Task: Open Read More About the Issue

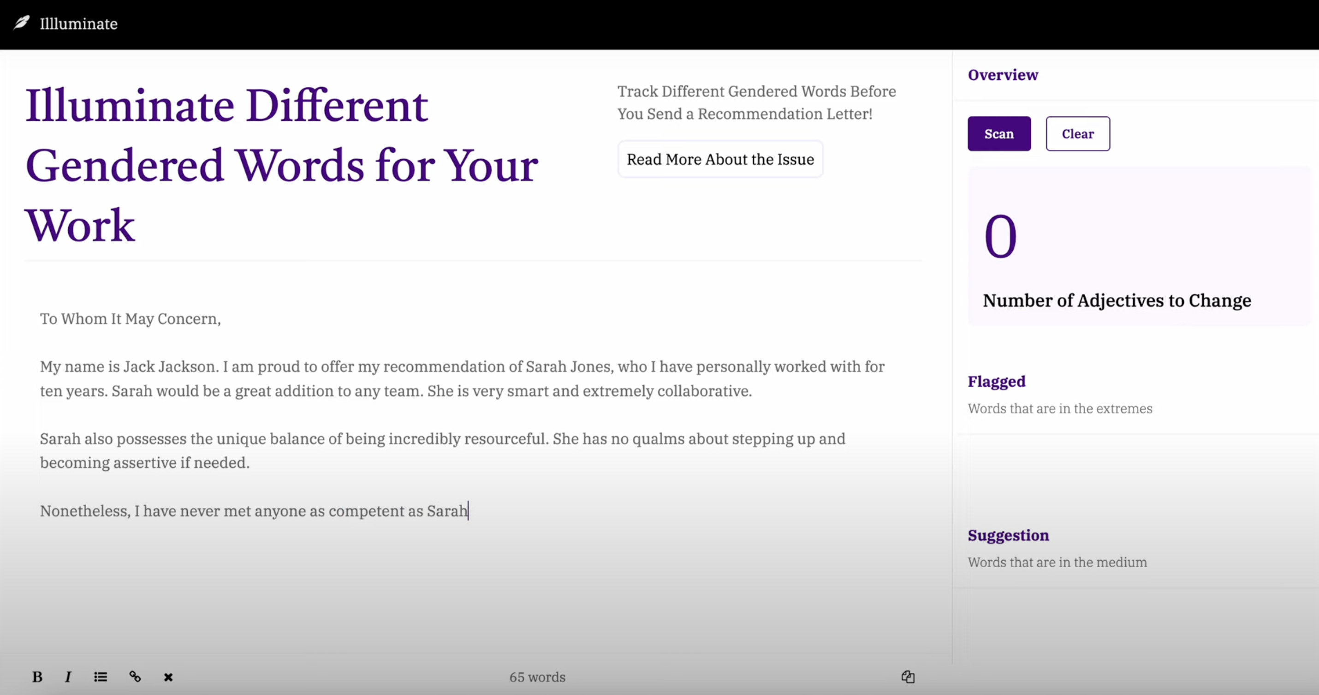Action: click(x=720, y=159)
